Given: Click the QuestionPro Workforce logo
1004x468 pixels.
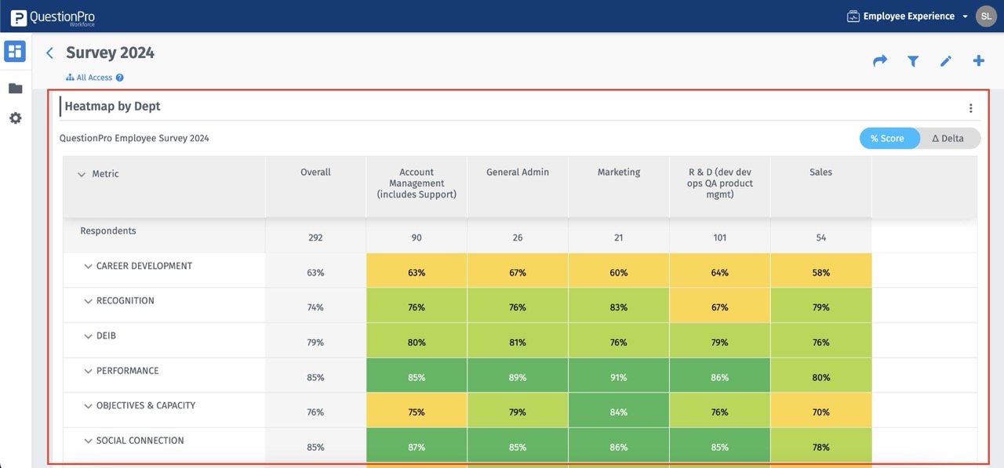Looking at the screenshot, I should 53,16.
